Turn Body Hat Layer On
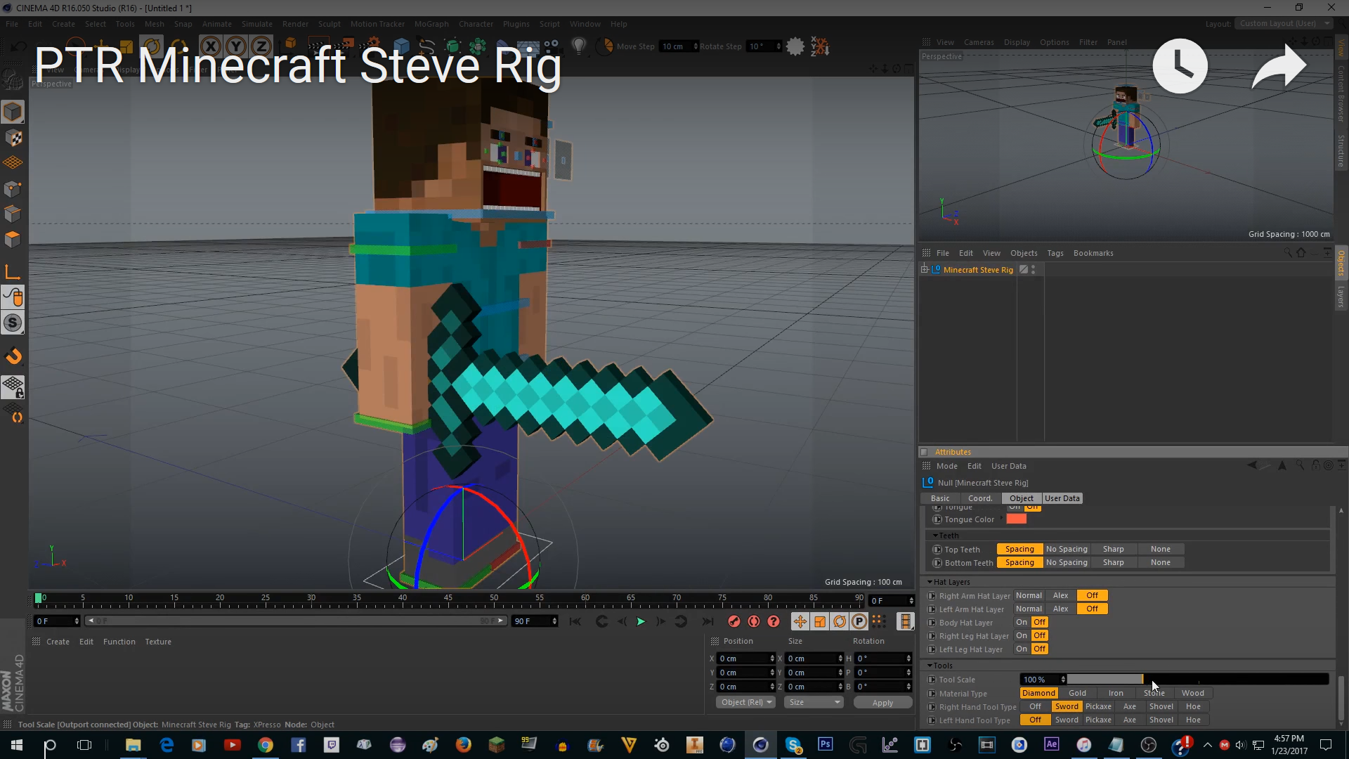This screenshot has height=759, width=1349. tap(1021, 622)
